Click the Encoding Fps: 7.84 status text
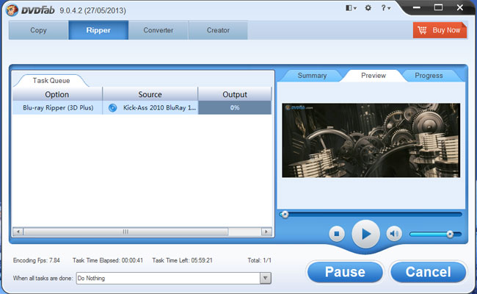Screen dimensions: 477x294 (37, 260)
